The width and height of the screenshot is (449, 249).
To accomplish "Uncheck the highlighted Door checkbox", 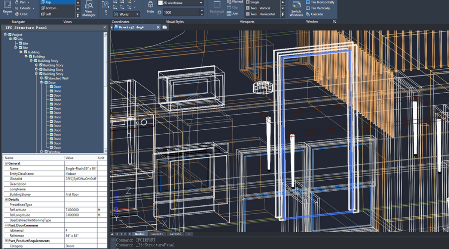I will click(x=51, y=87).
